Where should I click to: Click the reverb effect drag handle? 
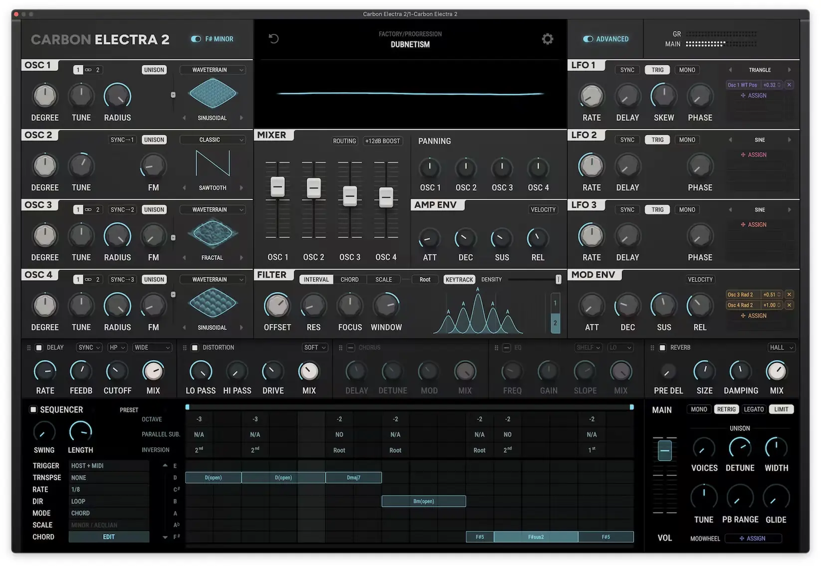[652, 347]
